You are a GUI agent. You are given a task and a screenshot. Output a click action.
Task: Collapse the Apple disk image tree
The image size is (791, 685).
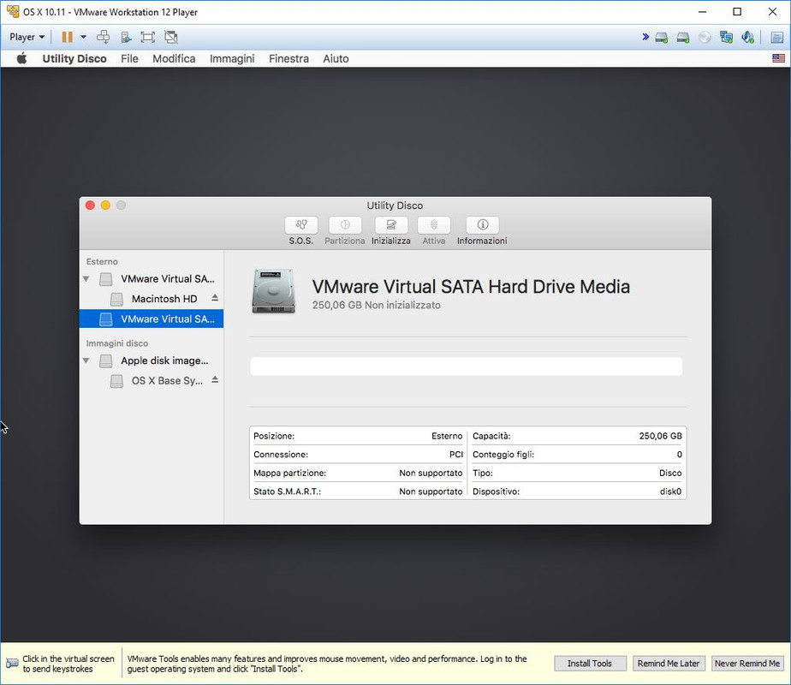point(86,360)
